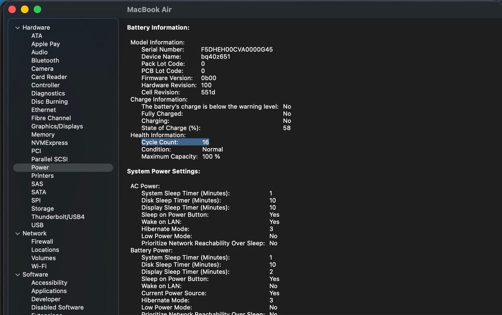
Task: Open Locations under Network
Action: 45,250
